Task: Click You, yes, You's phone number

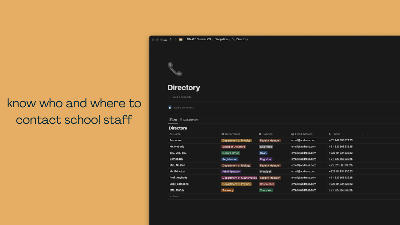Action: [341, 153]
